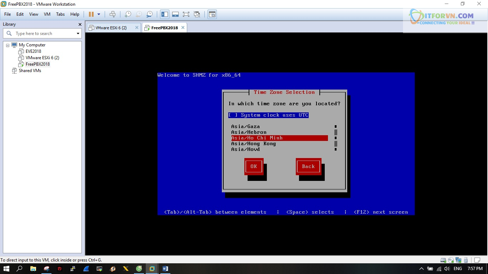Toggle the library sidebar view icon

click(x=165, y=14)
